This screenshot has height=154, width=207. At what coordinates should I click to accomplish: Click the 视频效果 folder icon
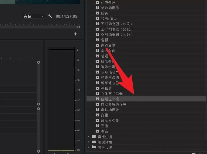(94, 142)
